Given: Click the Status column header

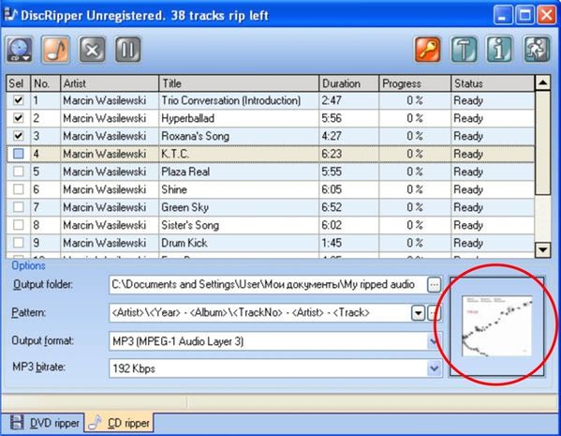Looking at the screenshot, I should tap(493, 83).
